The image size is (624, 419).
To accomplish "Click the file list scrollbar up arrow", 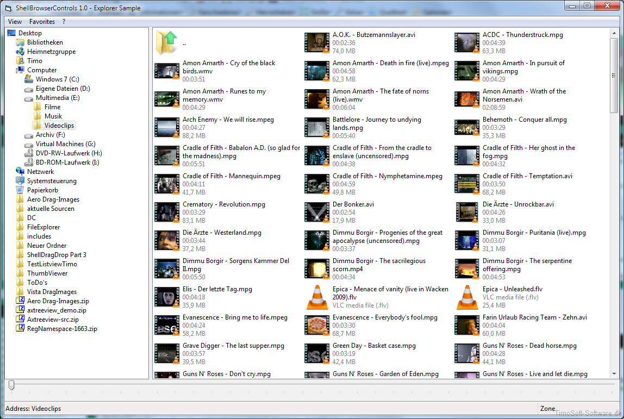I will coord(614,34).
